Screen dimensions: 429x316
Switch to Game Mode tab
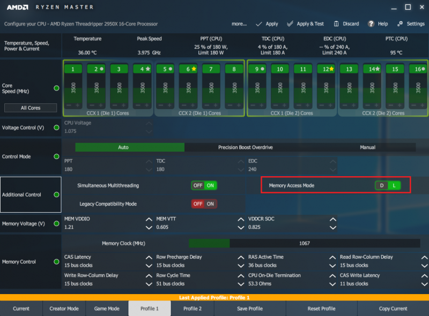107,309
